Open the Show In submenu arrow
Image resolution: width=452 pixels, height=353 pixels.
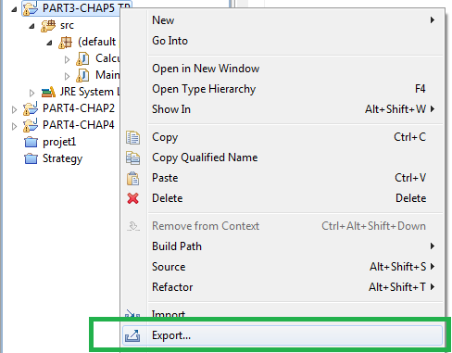(x=433, y=109)
